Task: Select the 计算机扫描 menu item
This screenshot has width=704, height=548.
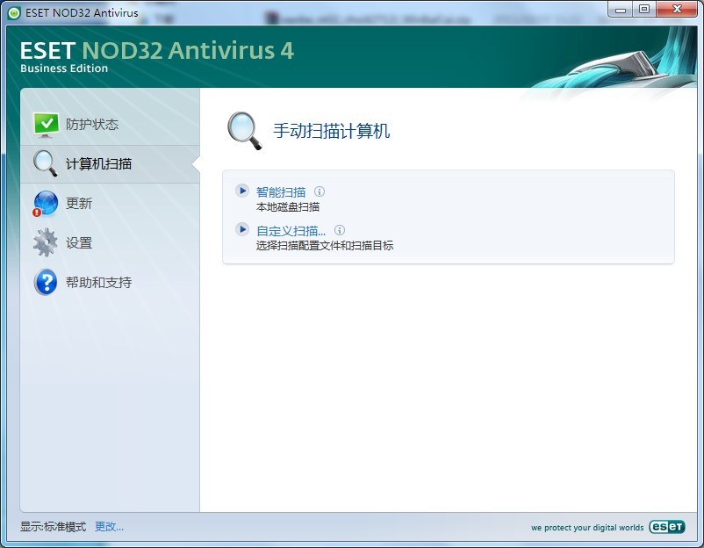Action: [x=98, y=164]
